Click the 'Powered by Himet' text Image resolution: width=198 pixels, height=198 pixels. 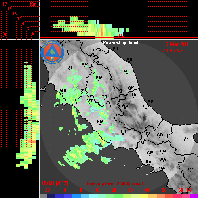(121, 42)
